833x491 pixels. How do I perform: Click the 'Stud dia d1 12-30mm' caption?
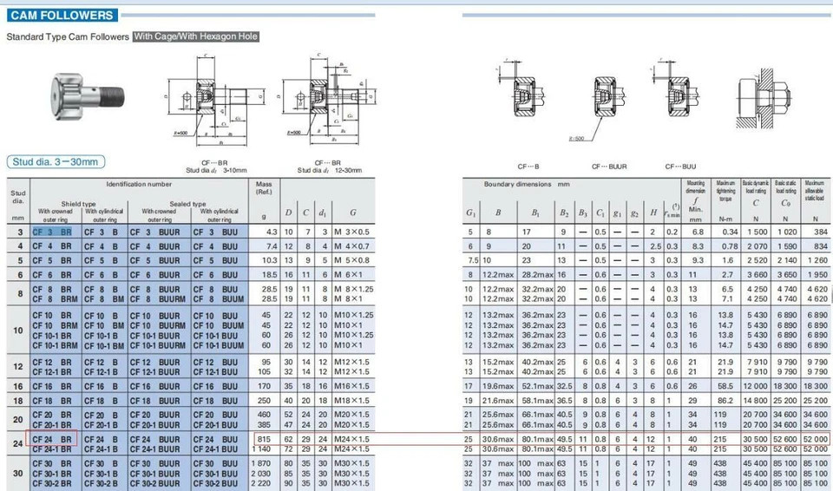pos(330,171)
